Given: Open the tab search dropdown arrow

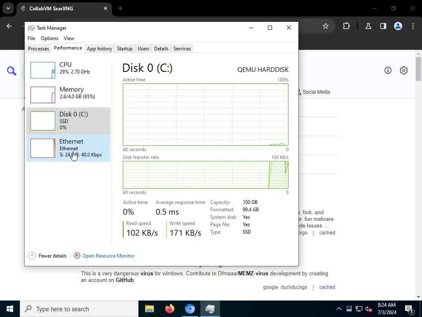Looking at the screenshot, I should [x=8, y=8].
